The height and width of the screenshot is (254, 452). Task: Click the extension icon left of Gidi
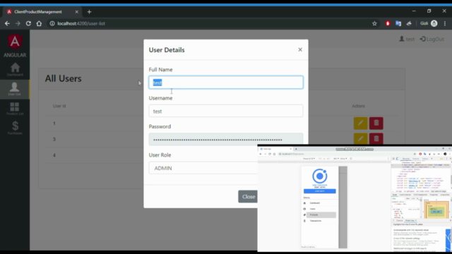point(409,23)
